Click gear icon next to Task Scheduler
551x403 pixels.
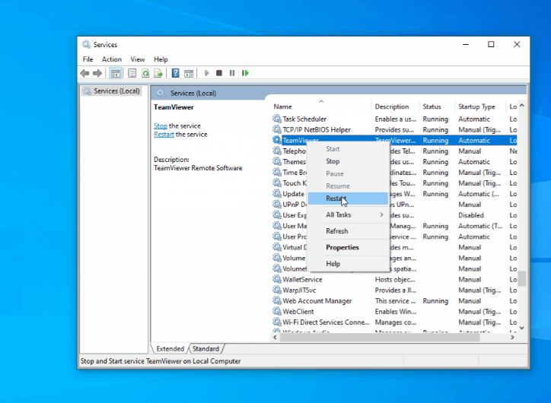pos(277,119)
